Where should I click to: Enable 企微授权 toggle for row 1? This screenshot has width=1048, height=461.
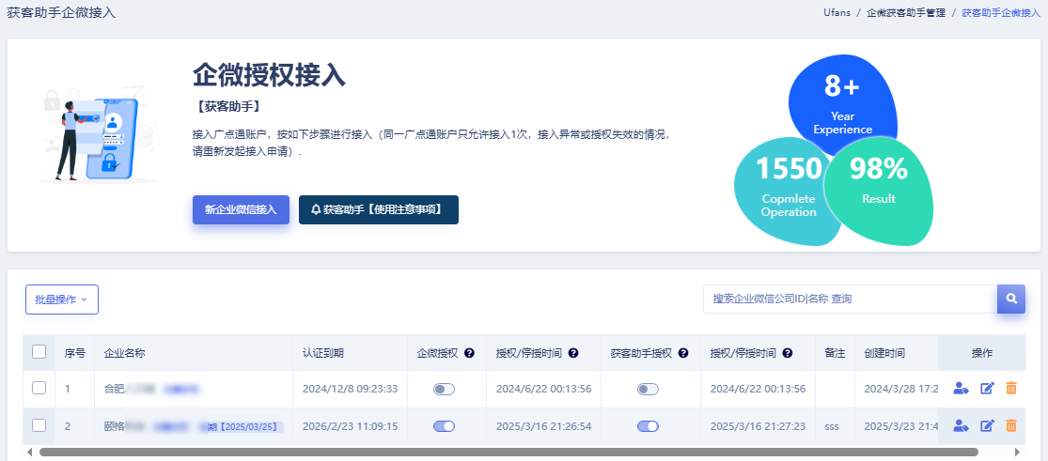[x=444, y=389]
